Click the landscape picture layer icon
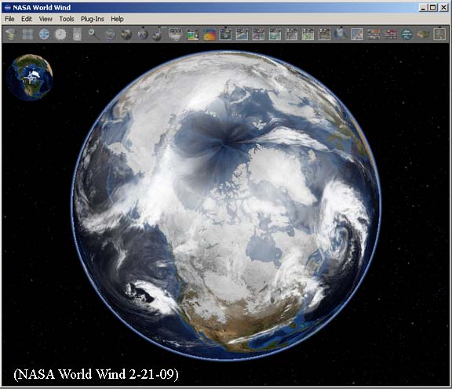 pos(192,35)
